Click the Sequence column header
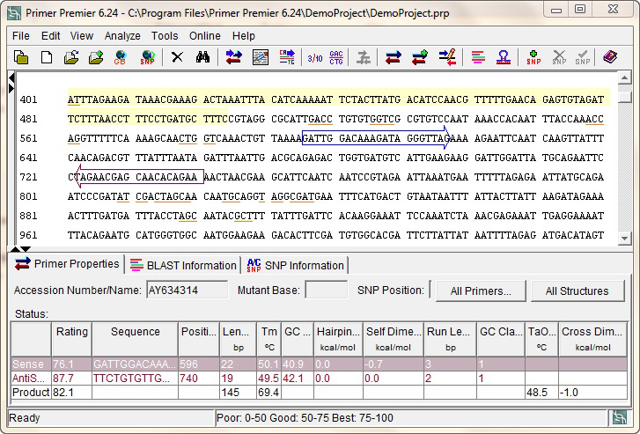This screenshot has height=434, width=640. pyautogui.click(x=135, y=339)
